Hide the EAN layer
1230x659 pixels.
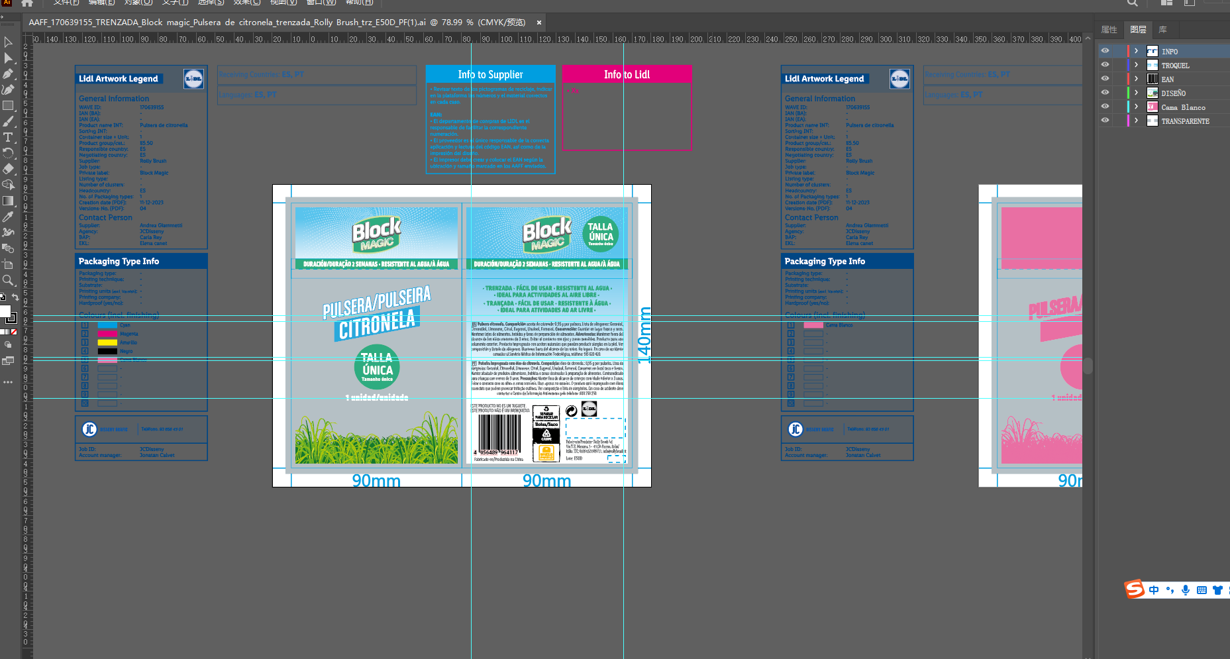point(1105,79)
